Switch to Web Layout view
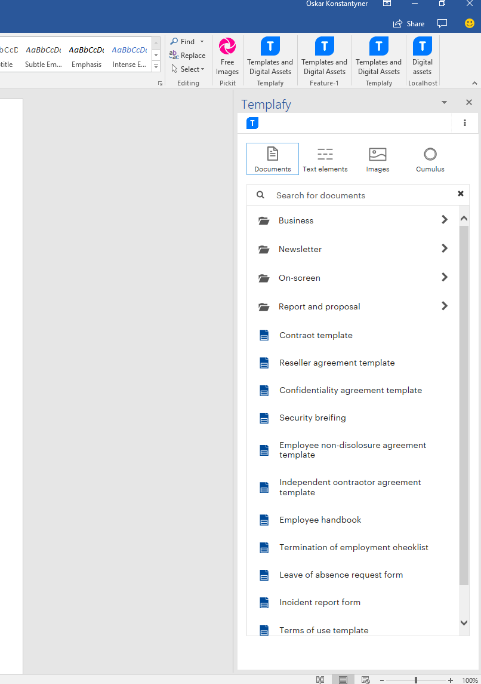This screenshot has width=481, height=684. click(x=366, y=680)
